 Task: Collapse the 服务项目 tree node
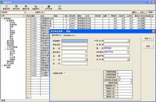(x=2, y=65)
